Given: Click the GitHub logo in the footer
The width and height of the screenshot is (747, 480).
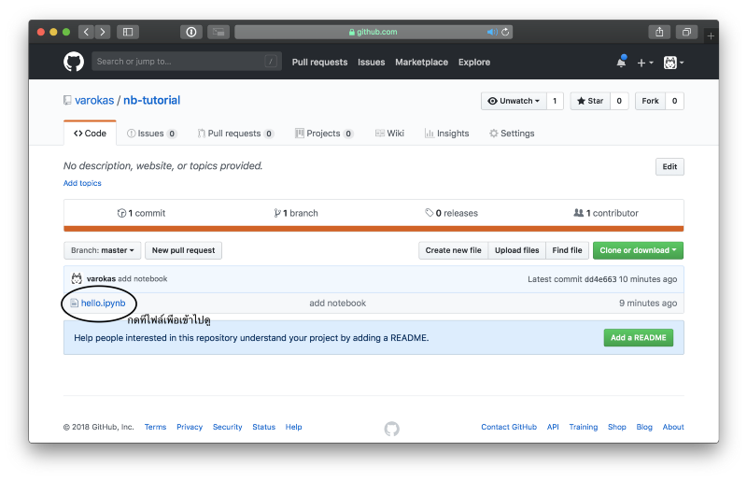Looking at the screenshot, I should point(391,428).
